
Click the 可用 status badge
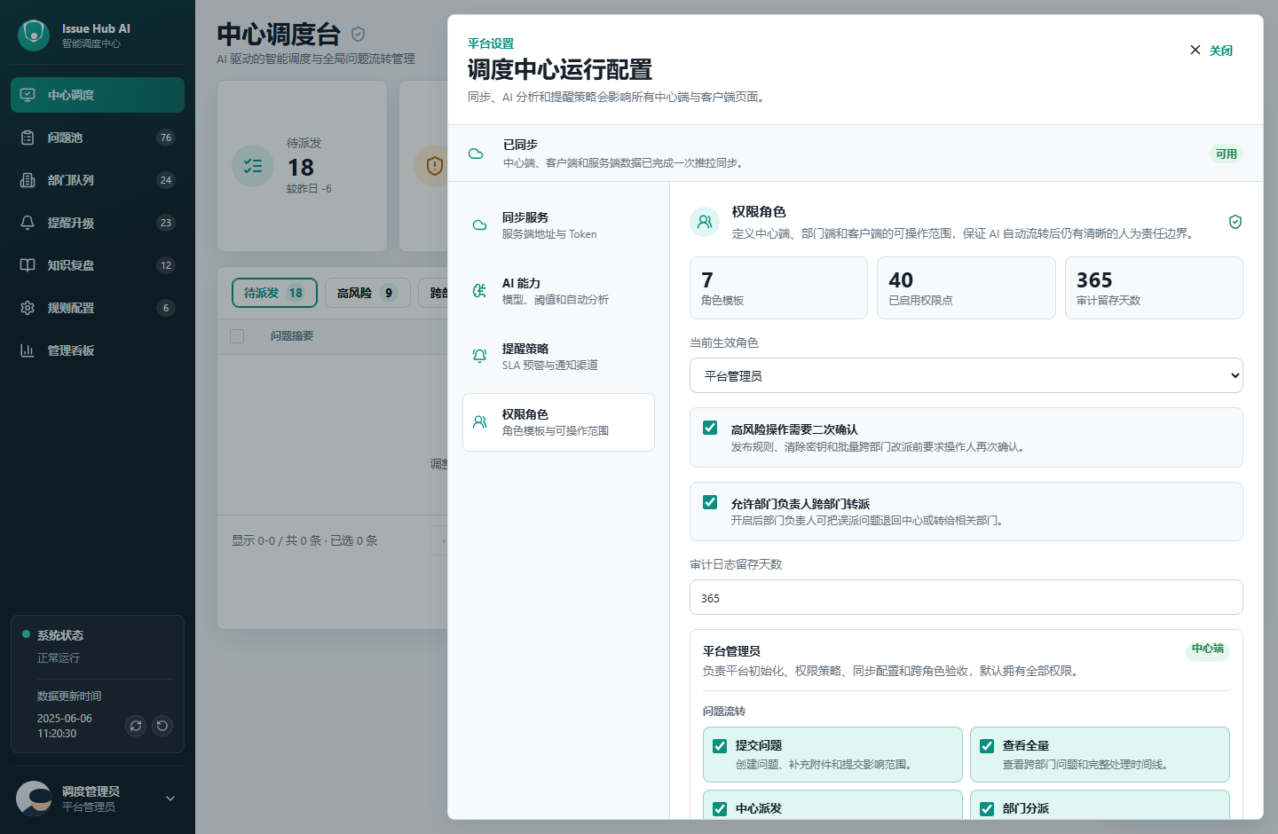point(1227,153)
